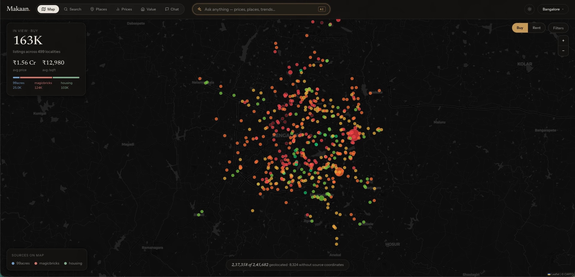Switch to Rent listings

(536, 28)
